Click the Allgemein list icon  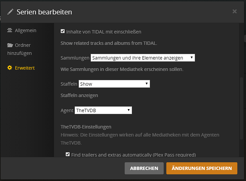coord(10,30)
